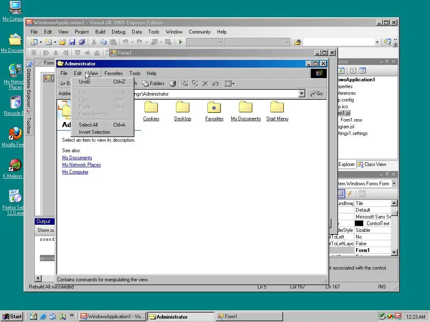The width and height of the screenshot is (430, 322).
Task: Choose Invert Selection from Edit menu
Action: (x=102, y=132)
